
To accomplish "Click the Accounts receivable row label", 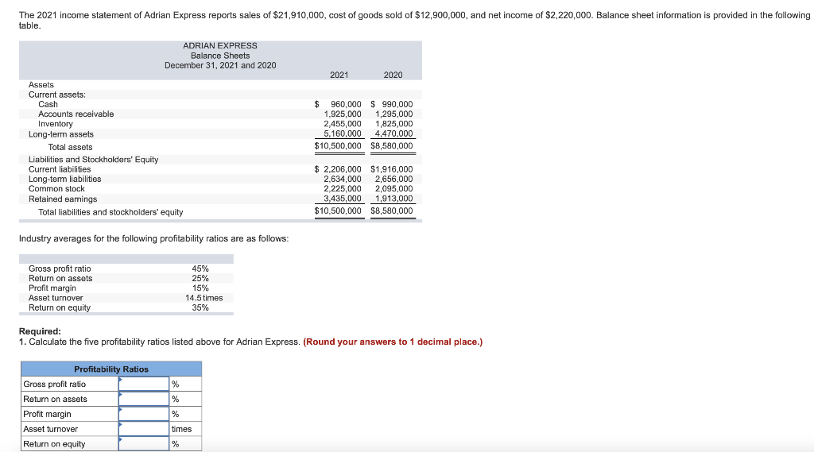I will click(76, 114).
